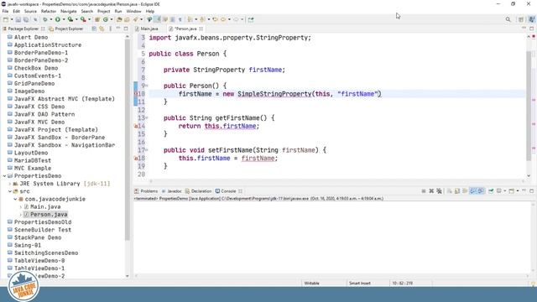Select the Java perspective icon

tap(531, 19)
